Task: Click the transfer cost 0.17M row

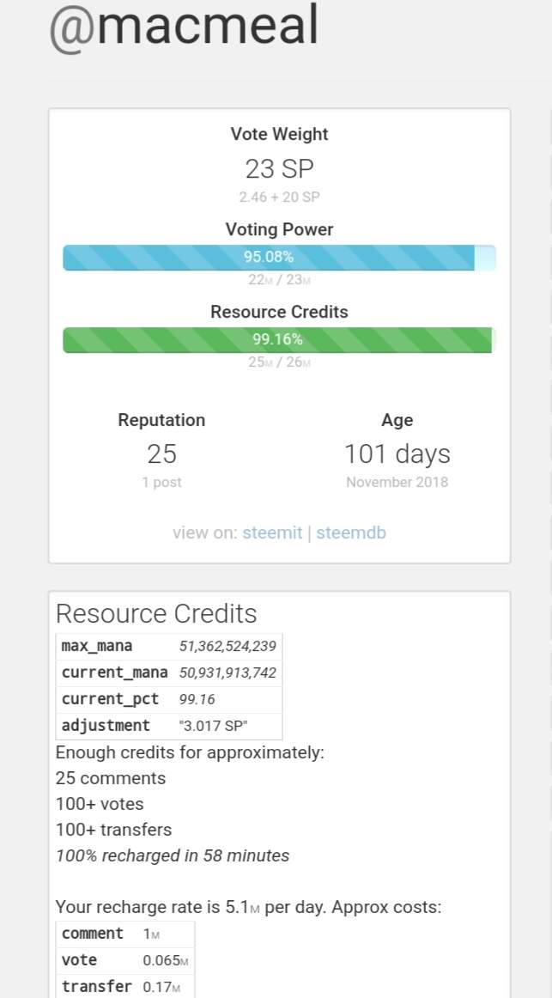Action: (x=125, y=987)
